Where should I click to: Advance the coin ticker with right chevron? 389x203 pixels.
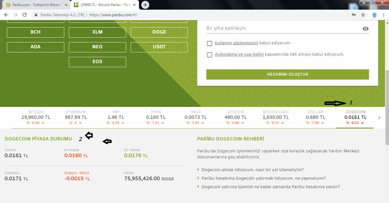pyautogui.click(x=379, y=118)
